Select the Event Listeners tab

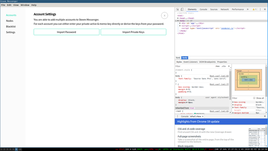[x=191, y=62]
